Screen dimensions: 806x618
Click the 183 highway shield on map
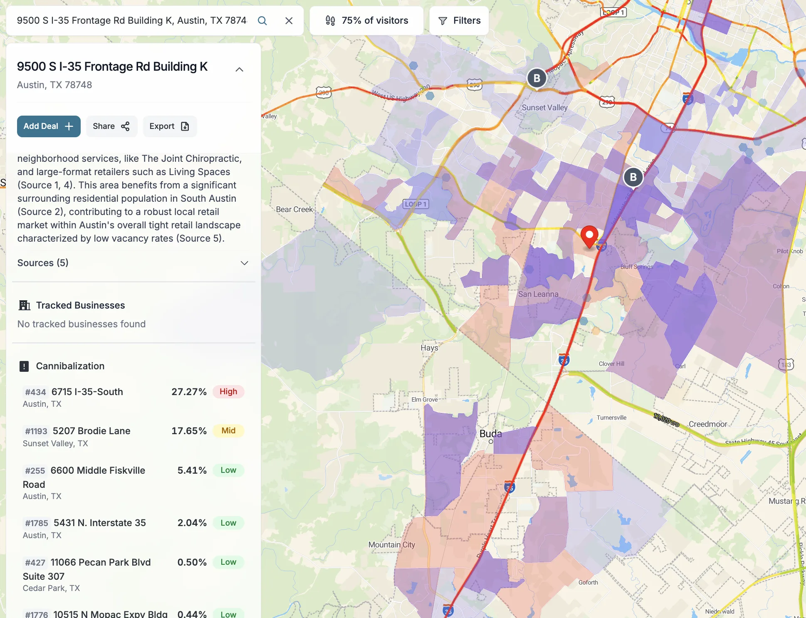point(786,365)
